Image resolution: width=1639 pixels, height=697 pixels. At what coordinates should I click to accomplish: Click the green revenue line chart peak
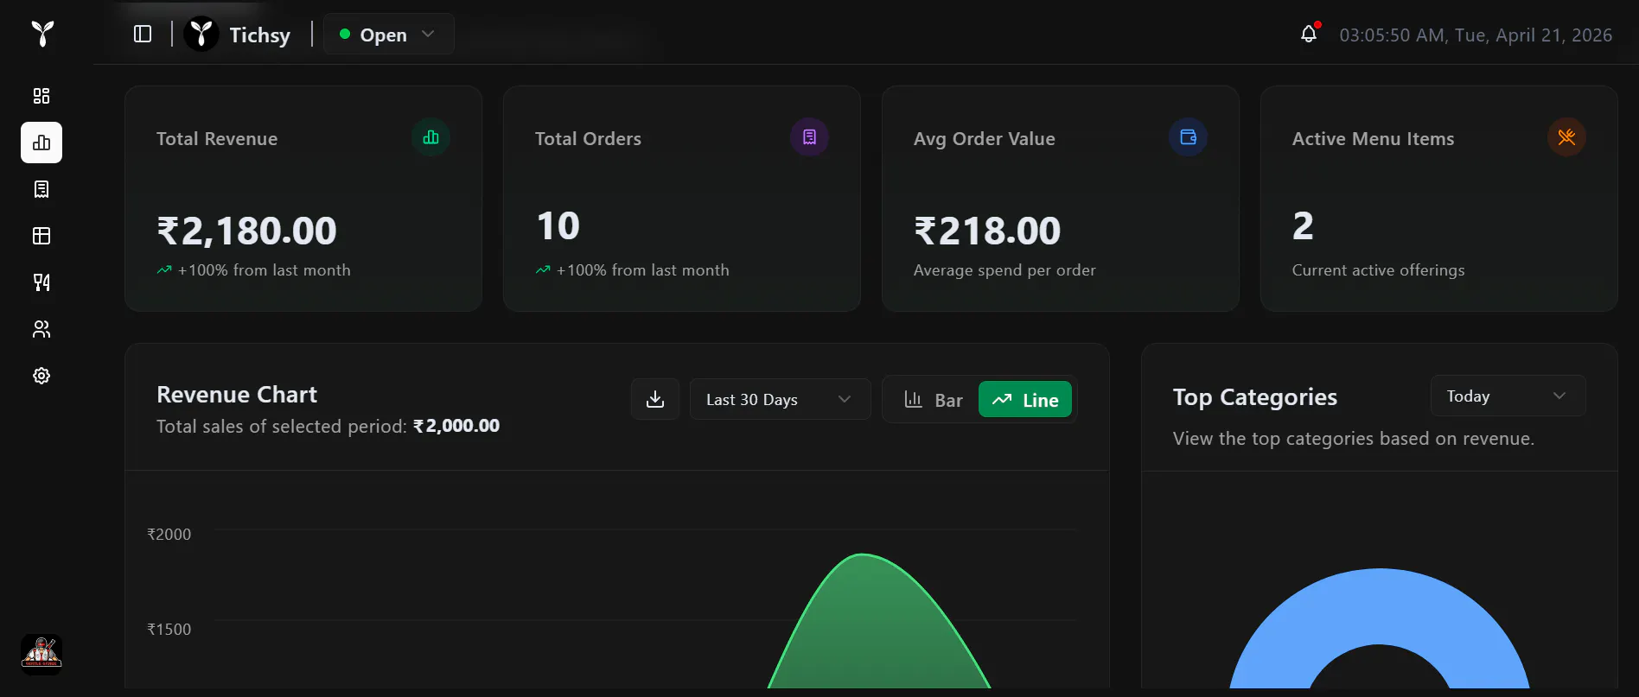(863, 554)
